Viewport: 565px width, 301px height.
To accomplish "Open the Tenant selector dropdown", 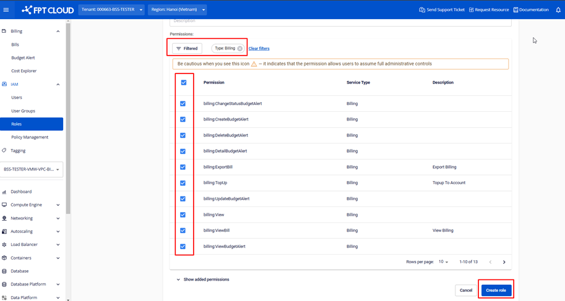I will pyautogui.click(x=112, y=10).
